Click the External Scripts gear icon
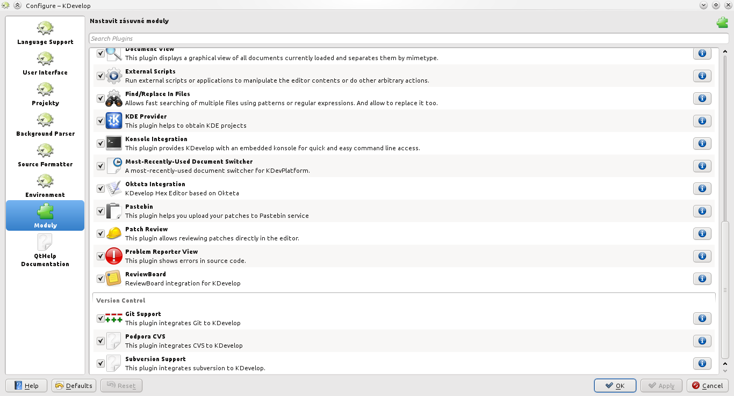Screen dimensions: 734x396 pyautogui.click(x=114, y=76)
